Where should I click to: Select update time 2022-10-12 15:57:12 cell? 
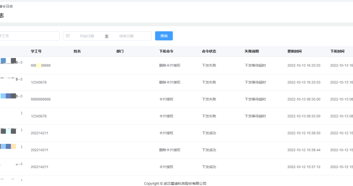coord(304,167)
